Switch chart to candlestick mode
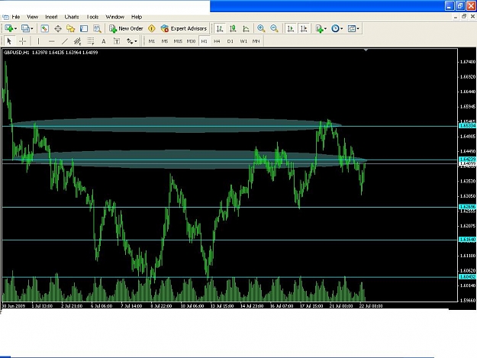This screenshot has width=477, height=358. [x=233, y=28]
